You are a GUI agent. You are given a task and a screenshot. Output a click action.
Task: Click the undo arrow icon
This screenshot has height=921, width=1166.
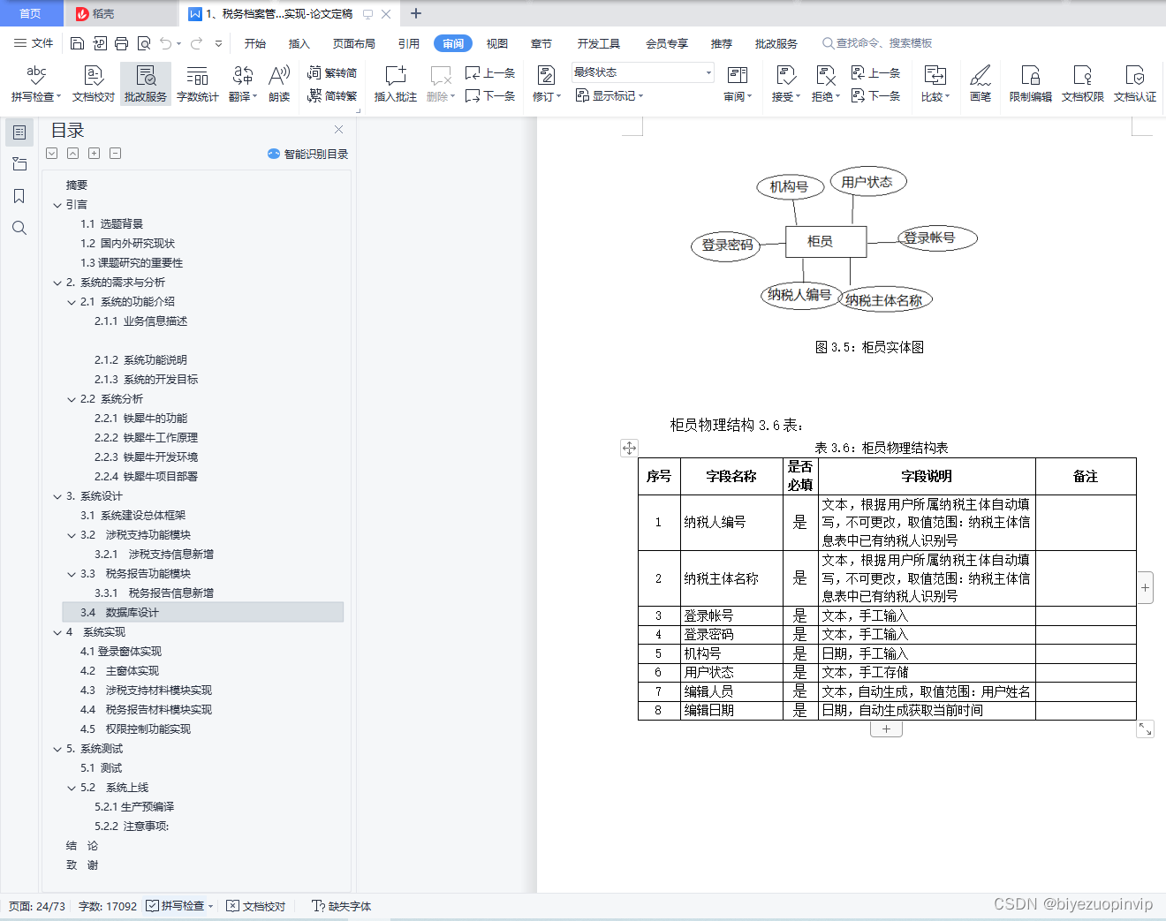tap(166, 43)
